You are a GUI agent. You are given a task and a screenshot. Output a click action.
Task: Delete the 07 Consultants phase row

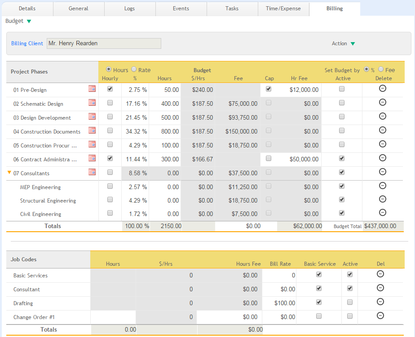[x=383, y=172]
